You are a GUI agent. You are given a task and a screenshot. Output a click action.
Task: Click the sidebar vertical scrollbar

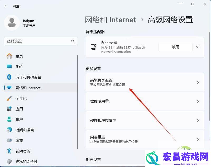pyautogui.click(x=78, y=102)
